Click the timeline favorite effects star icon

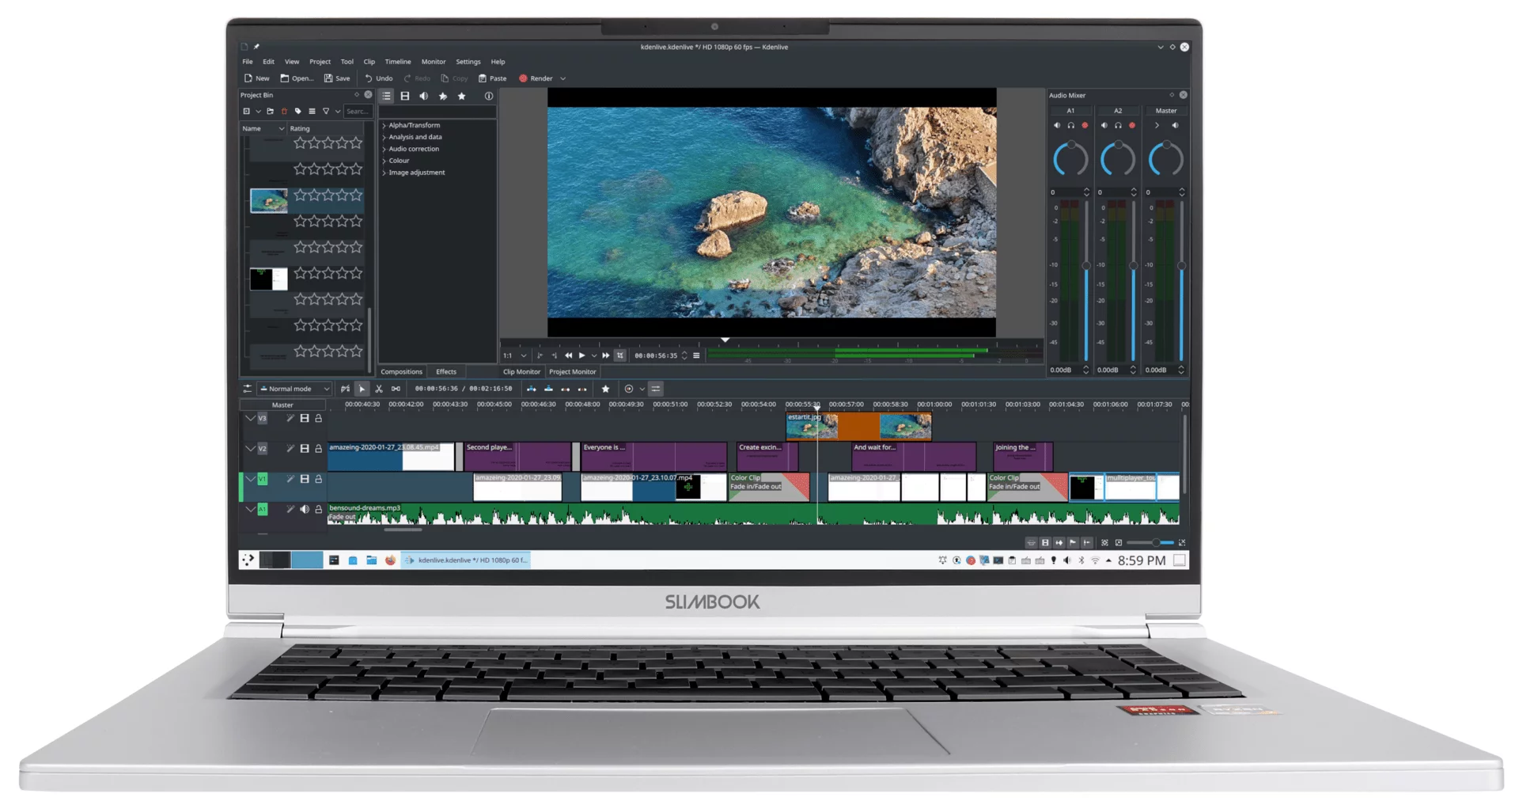[606, 389]
